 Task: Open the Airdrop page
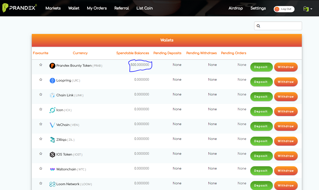236,8
